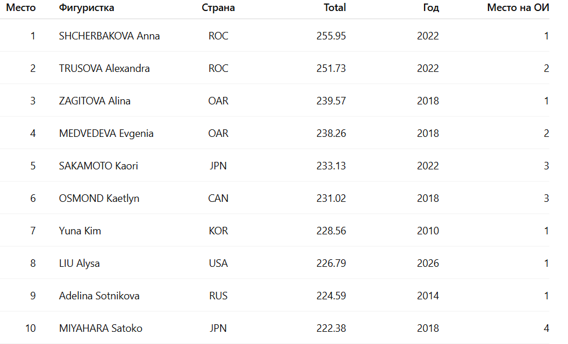This screenshot has width=568, height=344.
Task: Select SAKAMOTO Kaori in the table
Action: tap(98, 166)
